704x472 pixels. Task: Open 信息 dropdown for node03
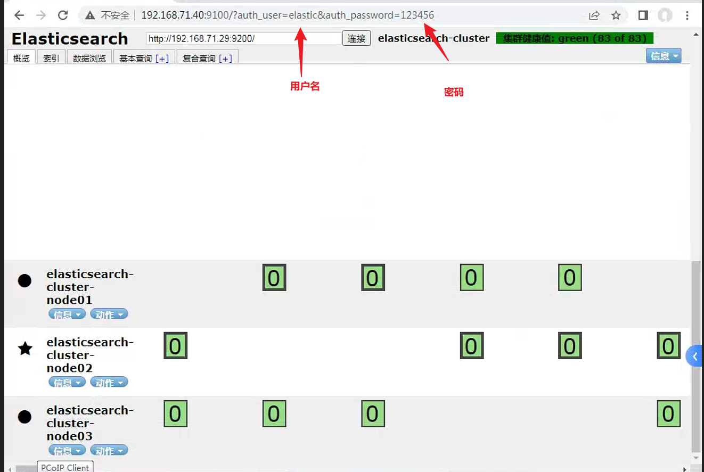(x=67, y=451)
